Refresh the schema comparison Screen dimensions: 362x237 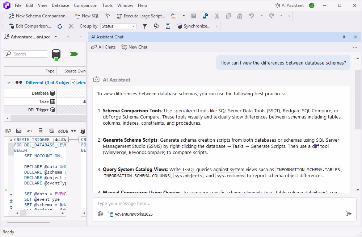[x=60, y=26]
